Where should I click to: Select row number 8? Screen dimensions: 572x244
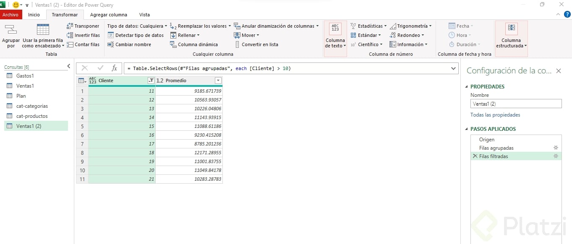(82, 153)
